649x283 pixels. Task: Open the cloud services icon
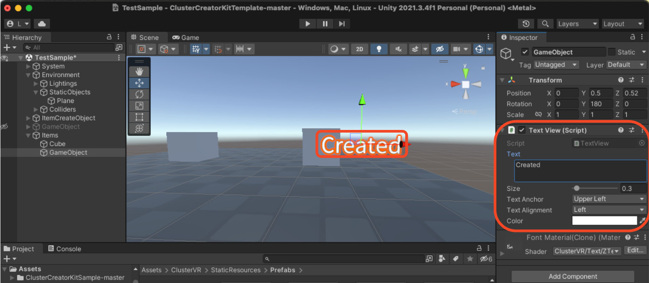click(x=42, y=24)
